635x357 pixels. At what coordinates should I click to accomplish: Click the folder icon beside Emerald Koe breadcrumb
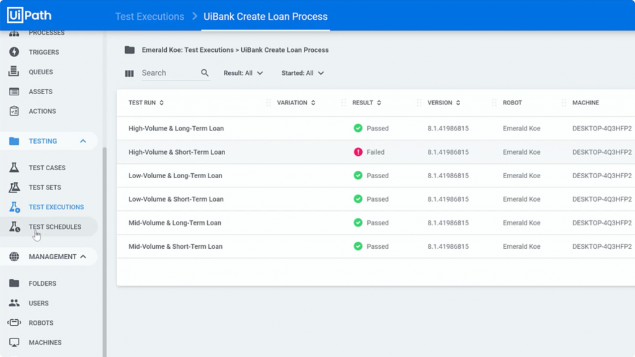click(130, 49)
